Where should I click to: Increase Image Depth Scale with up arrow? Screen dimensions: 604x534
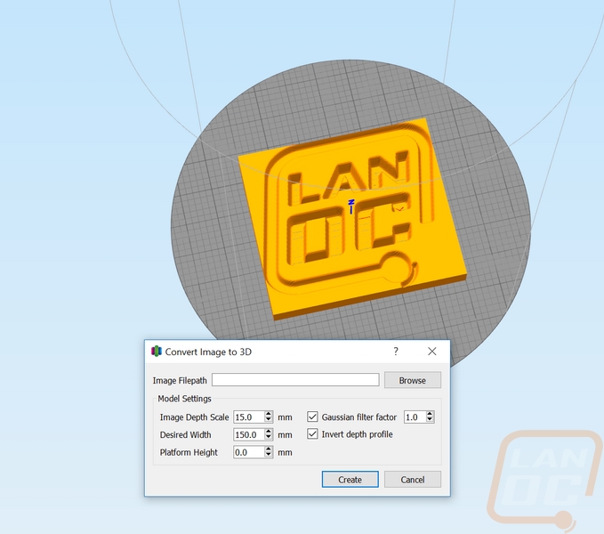(269, 414)
